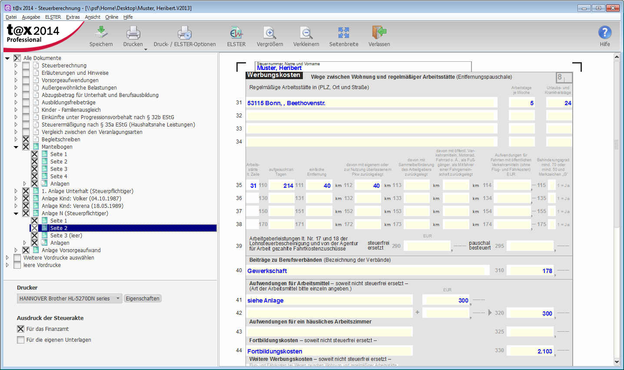Collapse the Mantelbogen tree node
The height and width of the screenshot is (370, 624).
[16, 147]
